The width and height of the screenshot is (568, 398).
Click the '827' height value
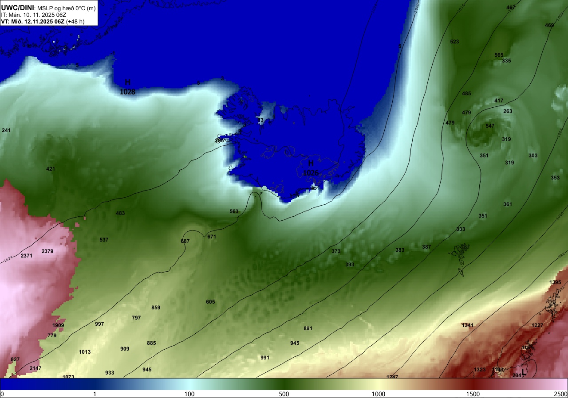[x=15, y=359]
